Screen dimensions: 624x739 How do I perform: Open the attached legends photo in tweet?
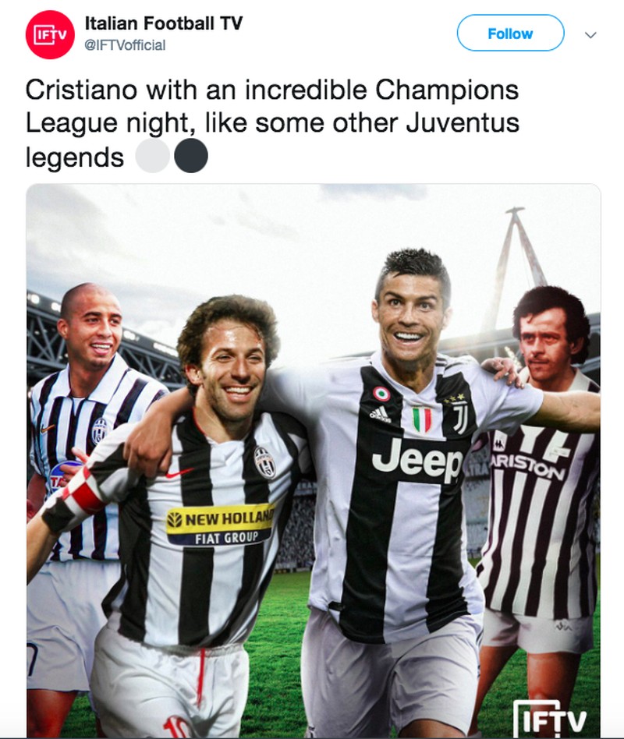click(314, 461)
